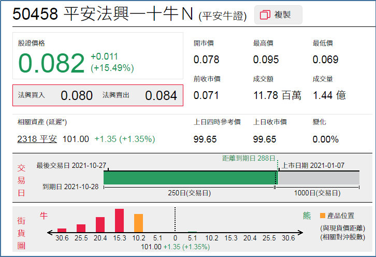
Task: Click the 熊 bear label in the chart
Action: [307, 216]
